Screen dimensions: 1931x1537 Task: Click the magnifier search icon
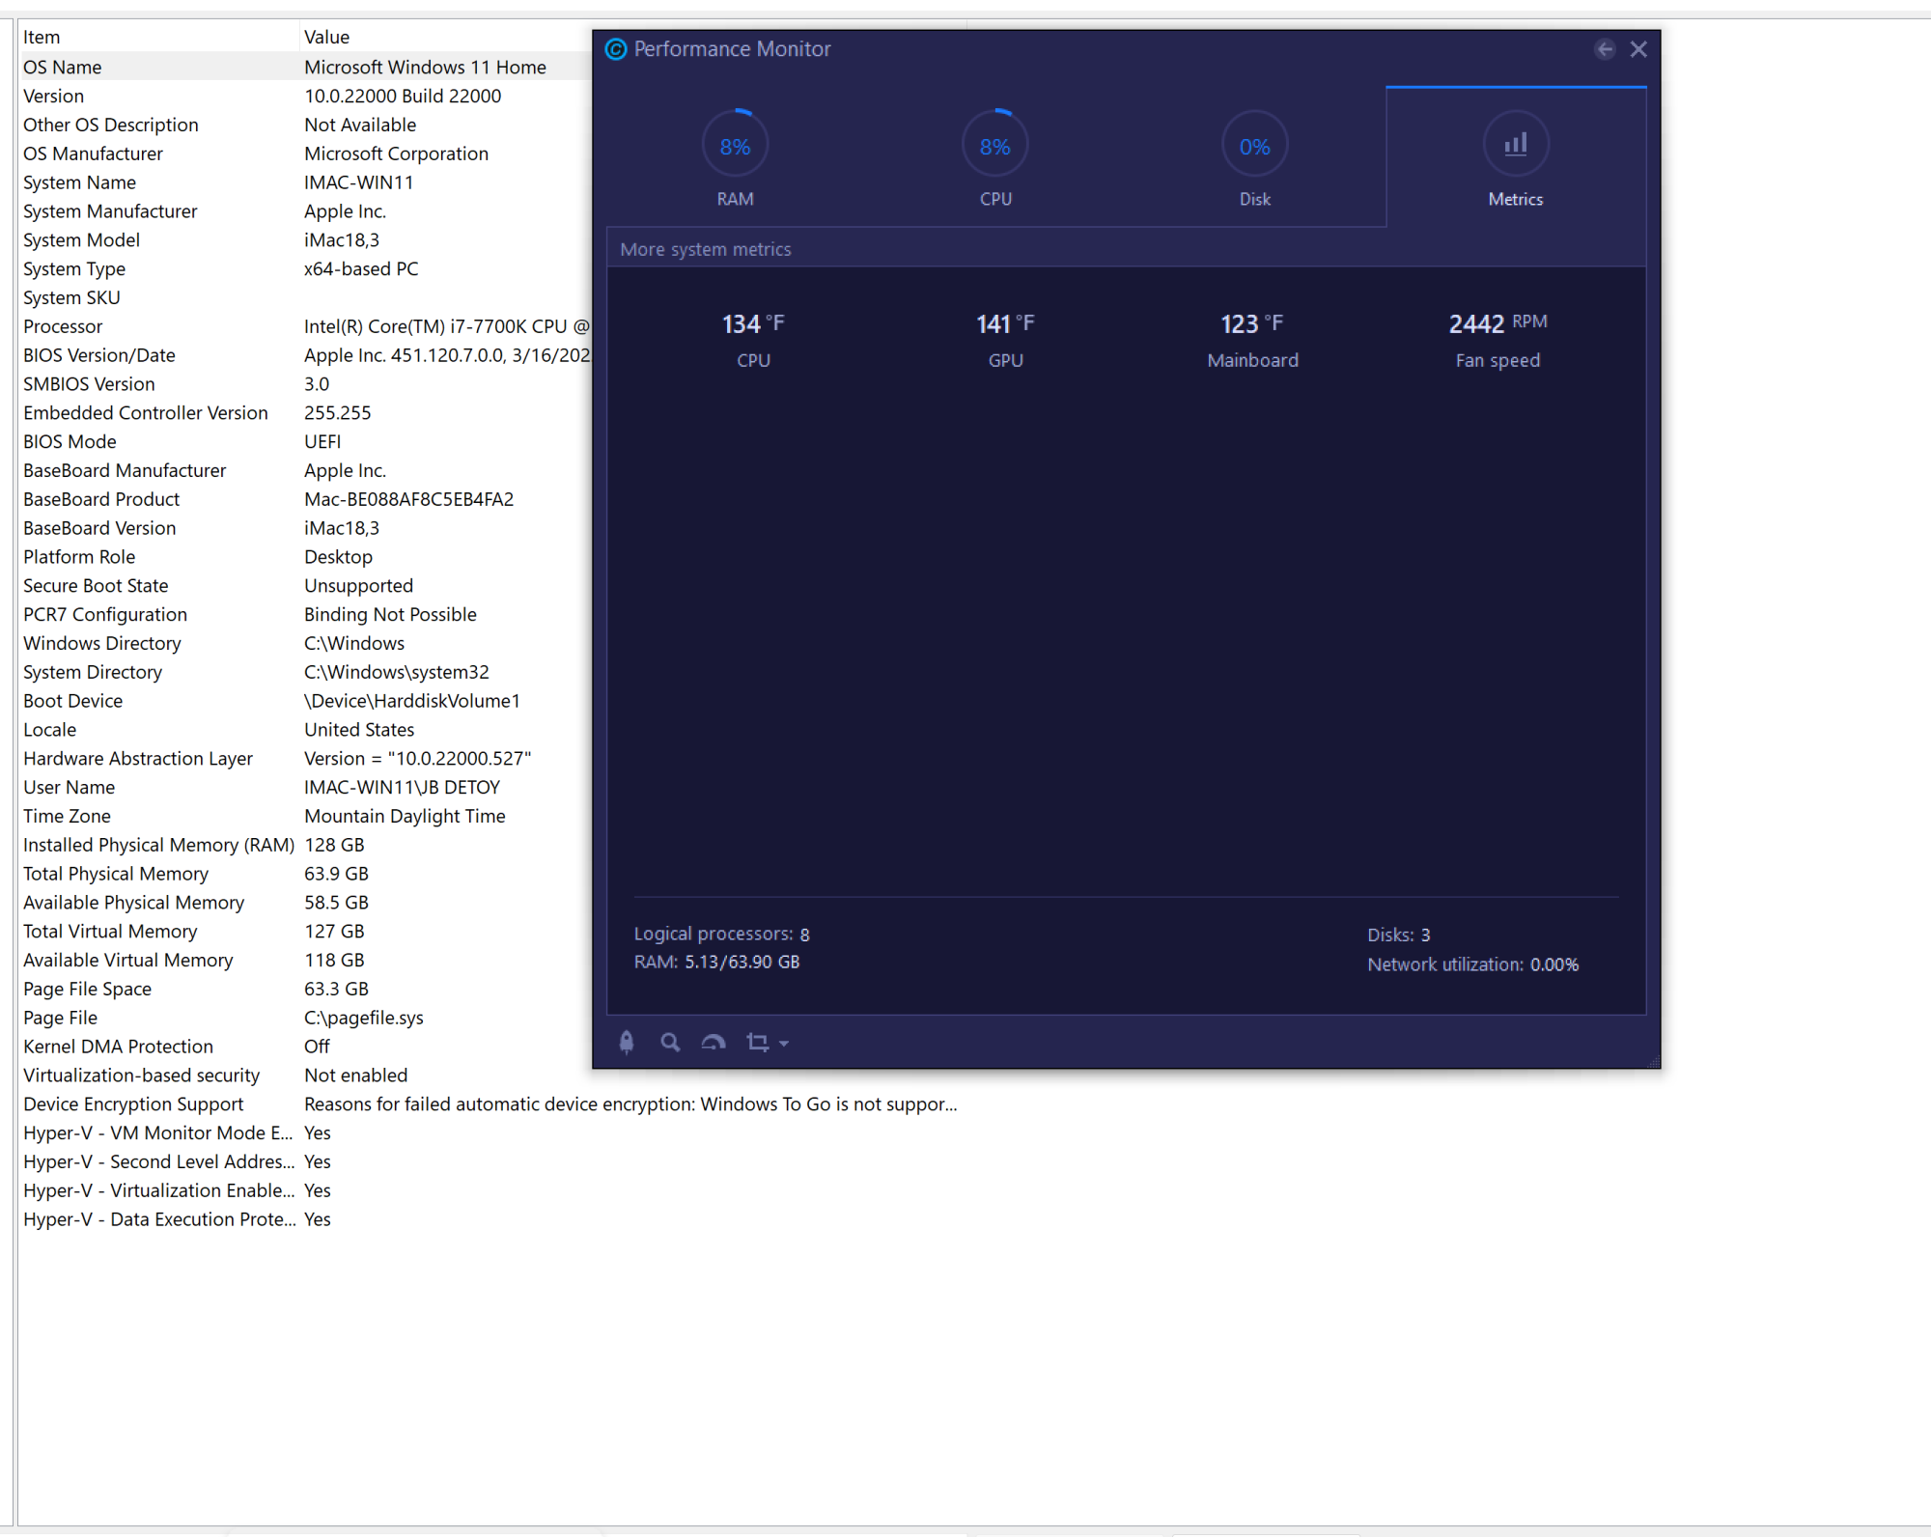pos(670,1043)
